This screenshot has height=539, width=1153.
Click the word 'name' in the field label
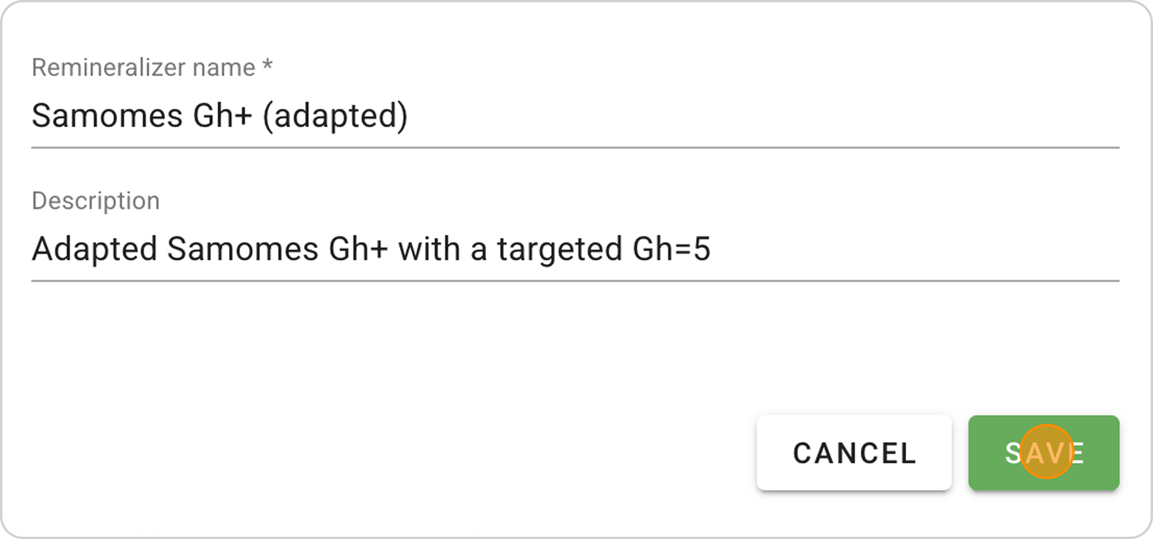(224, 67)
